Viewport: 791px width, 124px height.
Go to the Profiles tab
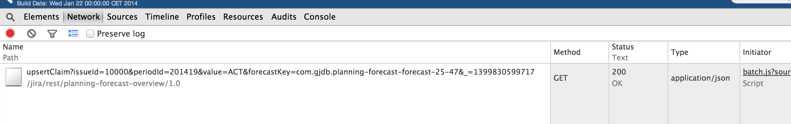(x=201, y=17)
